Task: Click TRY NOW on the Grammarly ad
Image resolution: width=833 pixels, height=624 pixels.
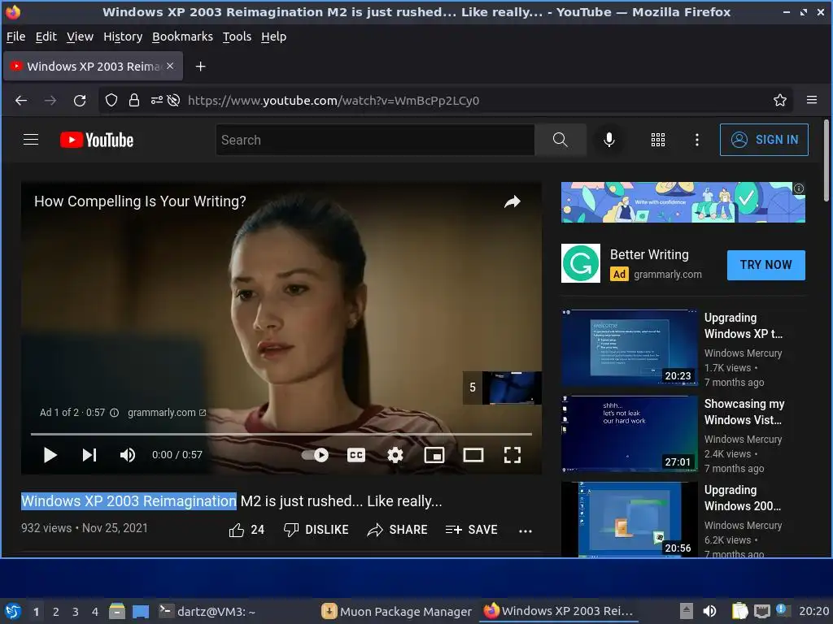Action: point(765,265)
